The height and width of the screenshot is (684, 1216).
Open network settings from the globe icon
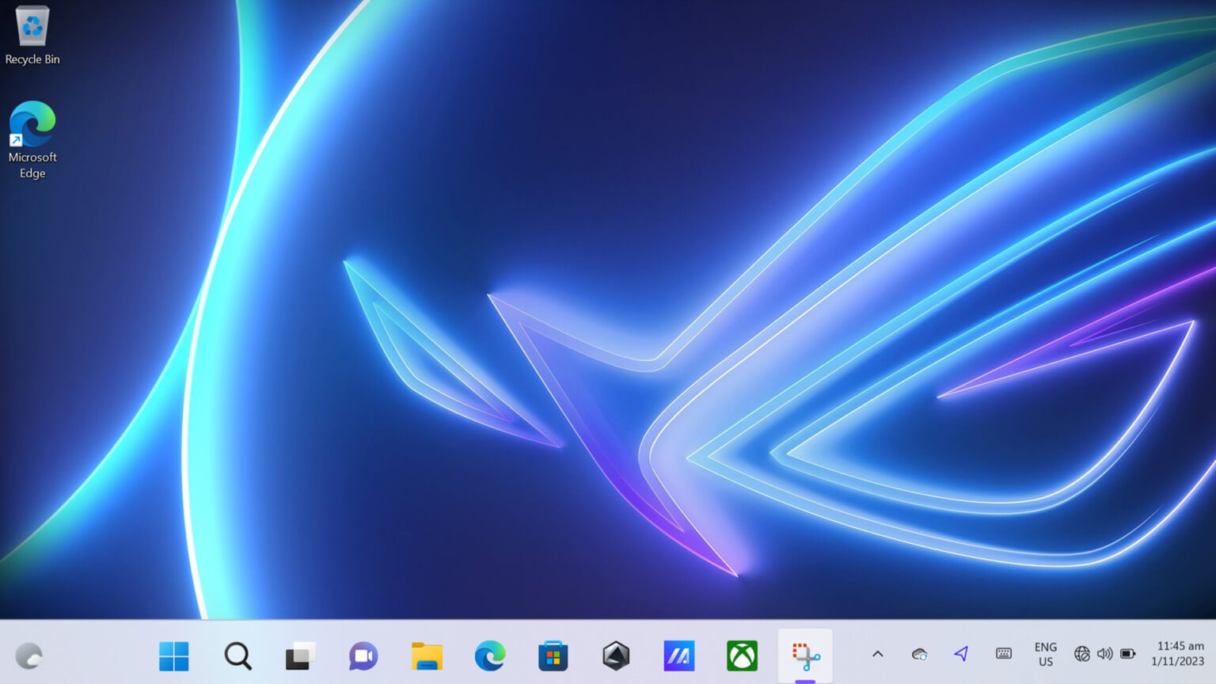pyautogui.click(x=1081, y=655)
